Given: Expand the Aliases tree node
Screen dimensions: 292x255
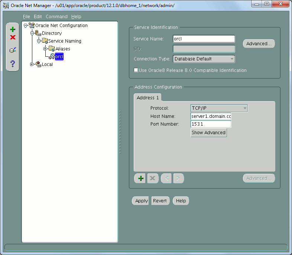Looking at the screenshot, I should point(45,49).
